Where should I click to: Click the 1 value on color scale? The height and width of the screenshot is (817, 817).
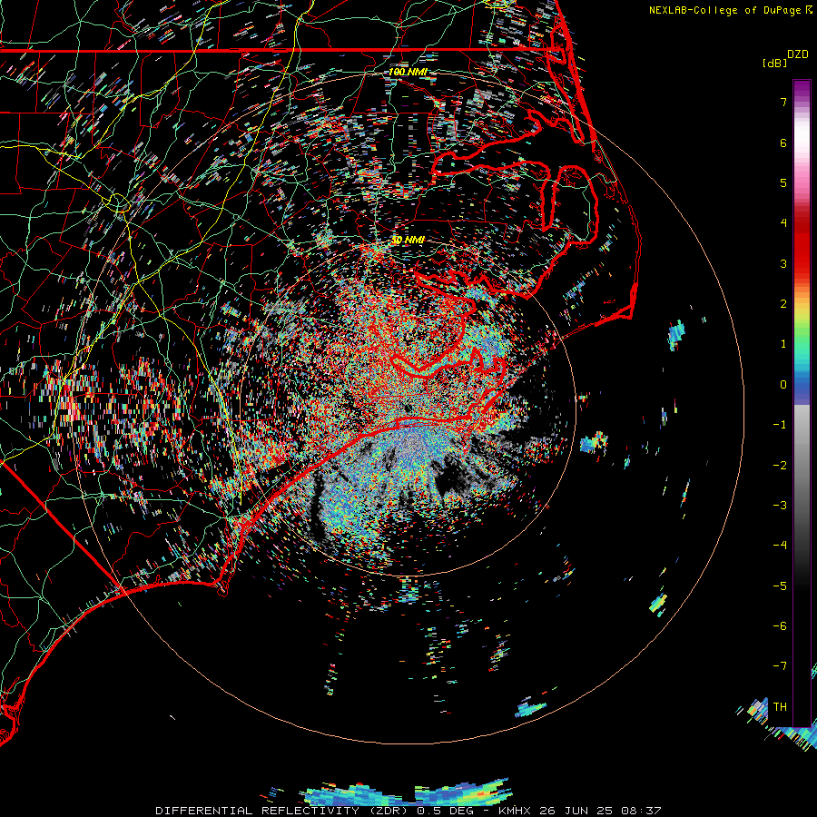coord(783,344)
